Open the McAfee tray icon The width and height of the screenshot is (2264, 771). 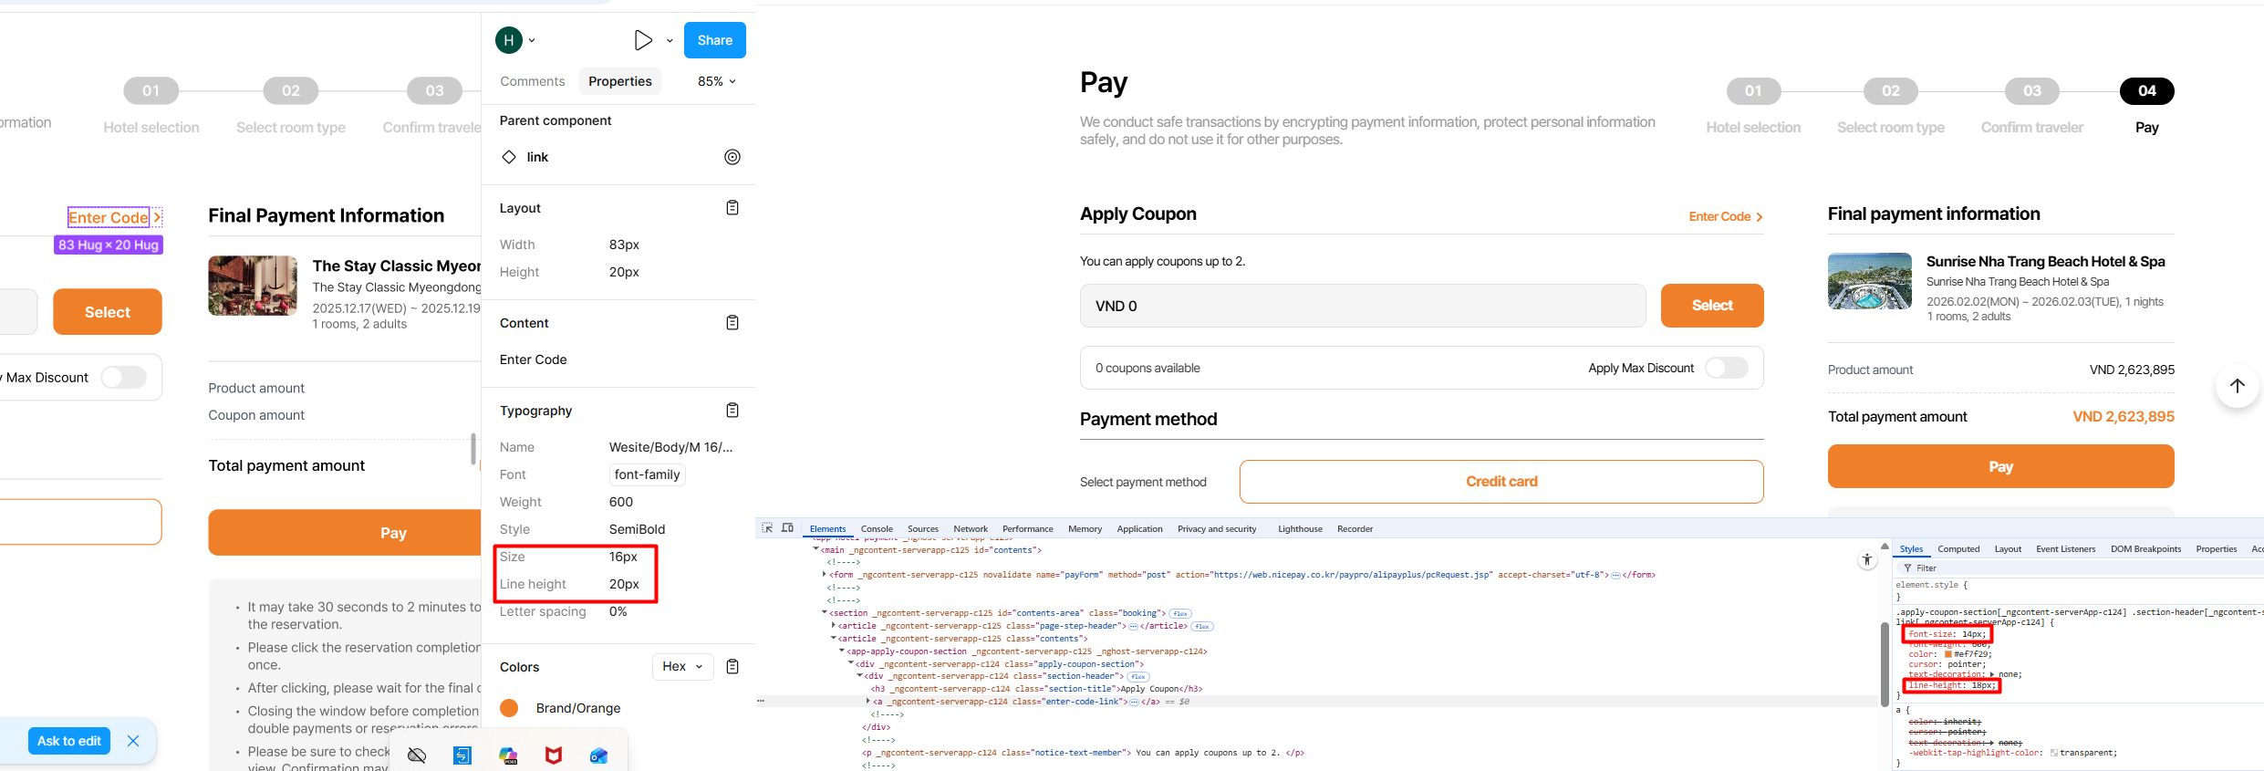pyautogui.click(x=554, y=755)
